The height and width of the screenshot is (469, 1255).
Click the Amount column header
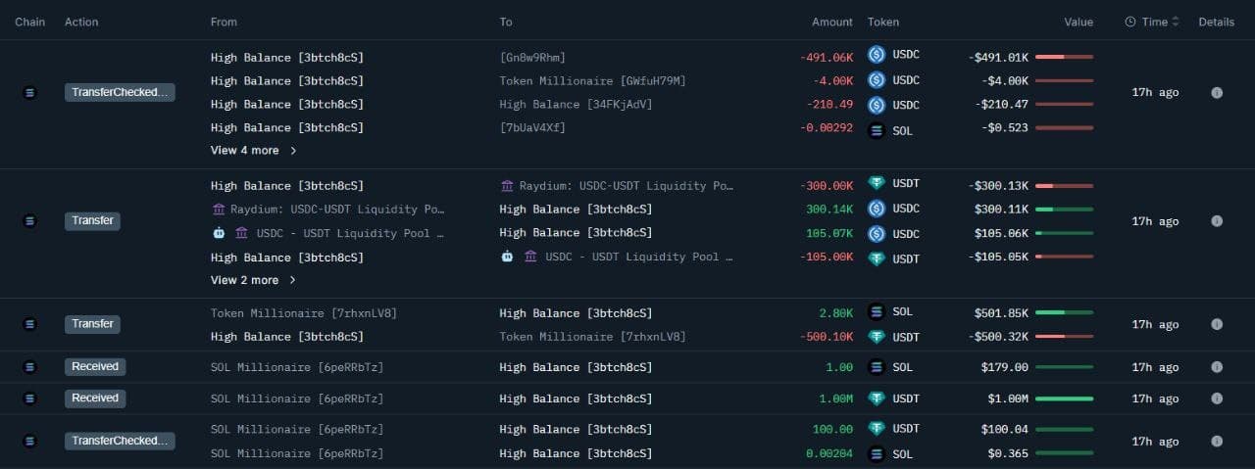click(831, 22)
